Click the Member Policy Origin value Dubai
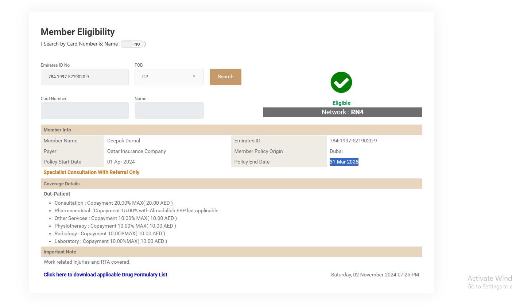Viewport: 512px width, 307px height. (336, 151)
